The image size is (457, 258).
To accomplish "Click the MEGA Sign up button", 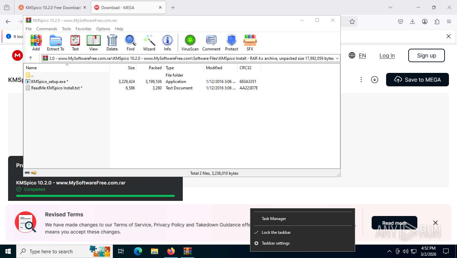I will 426,55.
